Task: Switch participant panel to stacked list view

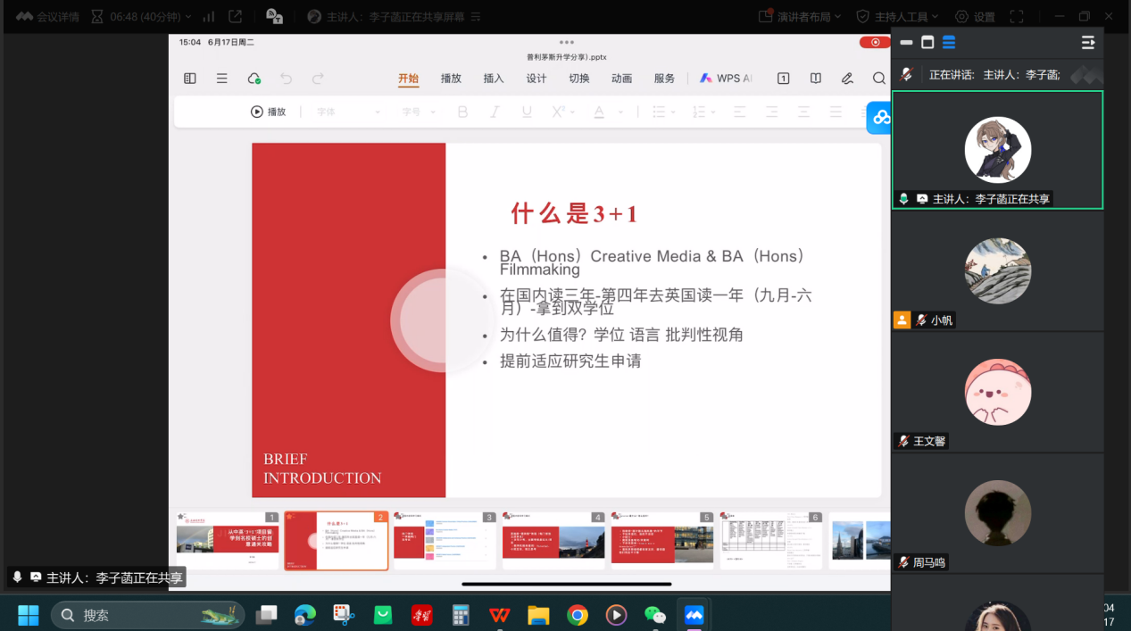Action: [x=949, y=42]
